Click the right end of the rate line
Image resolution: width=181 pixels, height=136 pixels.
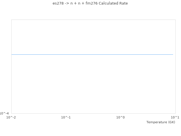coord(173,54)
